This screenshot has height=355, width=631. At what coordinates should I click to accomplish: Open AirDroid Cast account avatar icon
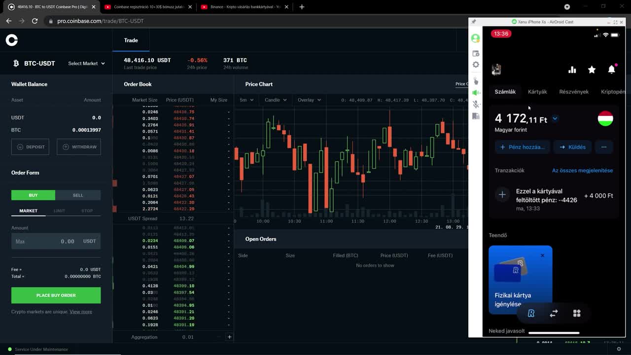tap(475, 38)
